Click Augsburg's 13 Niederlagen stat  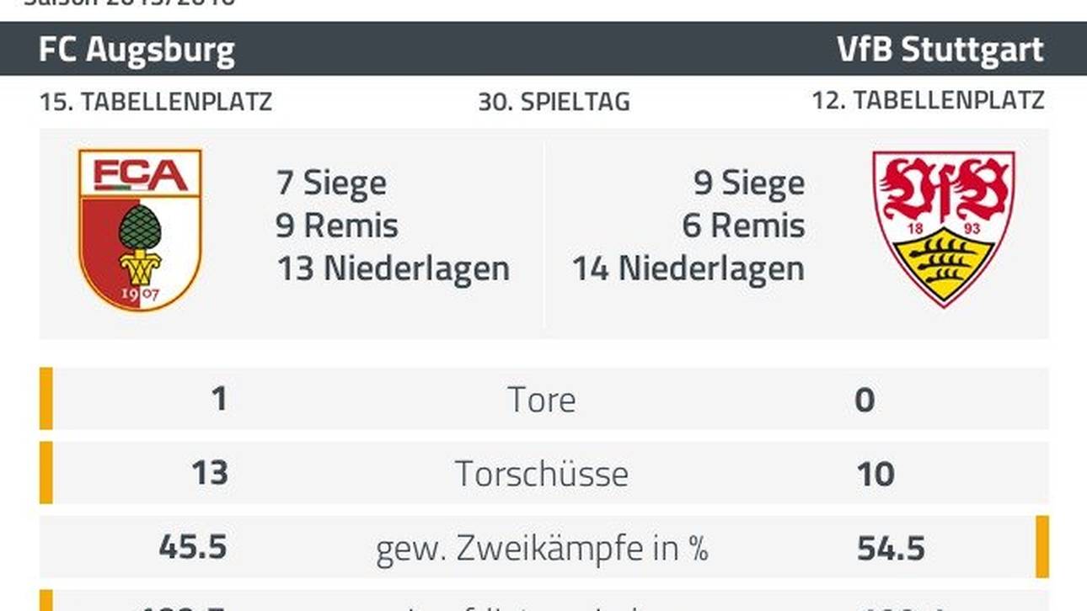393,268
